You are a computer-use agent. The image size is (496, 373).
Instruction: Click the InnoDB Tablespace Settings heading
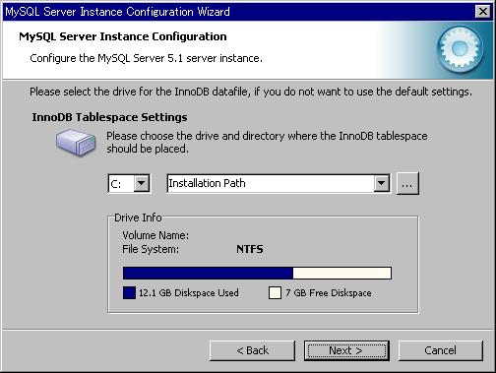(x=109, y=117)
